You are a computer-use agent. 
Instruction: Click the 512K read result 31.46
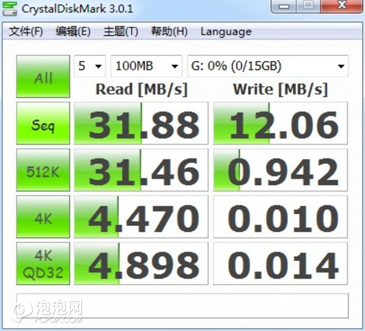click(x=141, y=170)
